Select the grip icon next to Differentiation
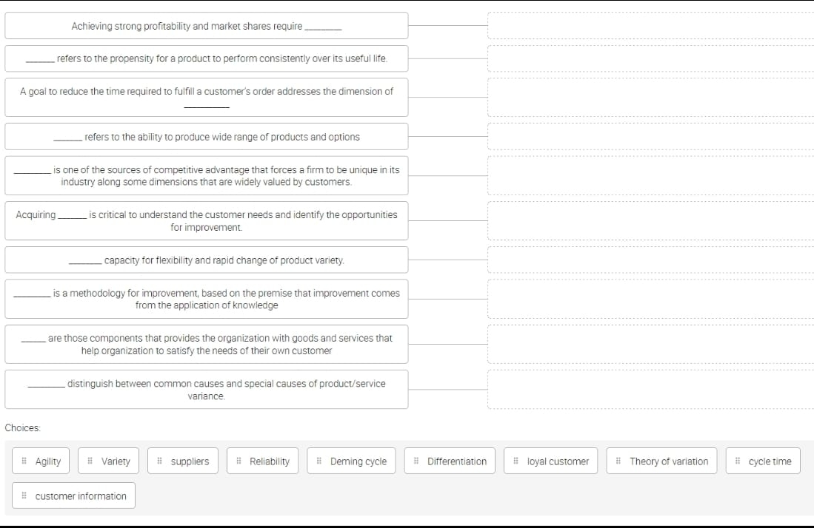This screenshot has width=814, height=528. pyautogui.click(x=416, y=461)
